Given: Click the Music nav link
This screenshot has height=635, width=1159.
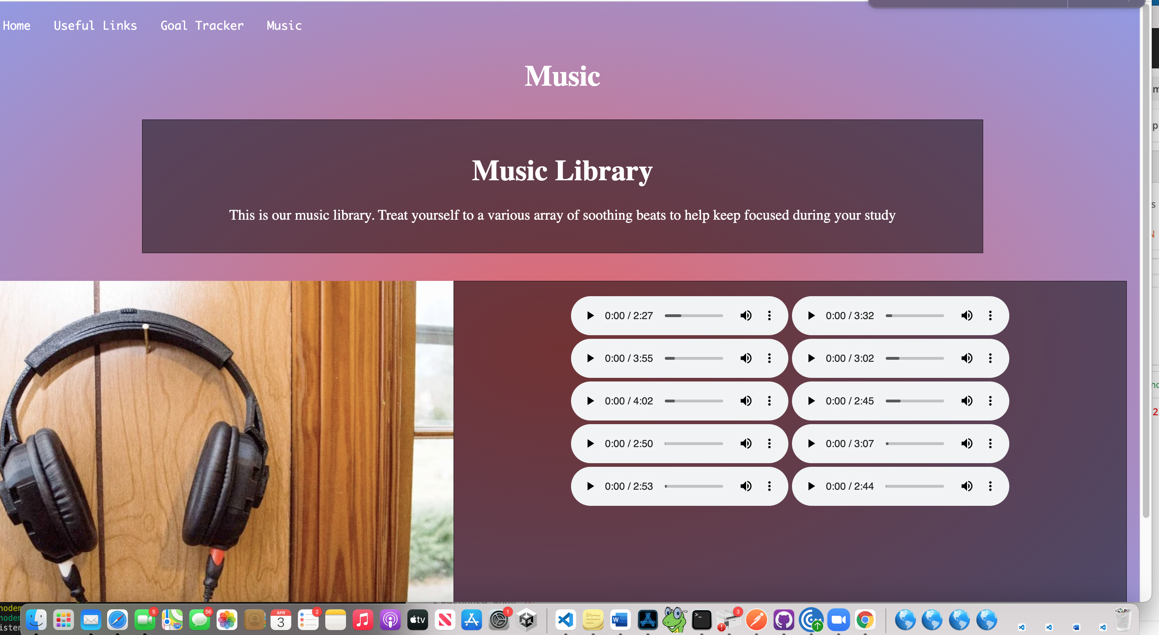Looking at the screenshot, I should [284, 26].
